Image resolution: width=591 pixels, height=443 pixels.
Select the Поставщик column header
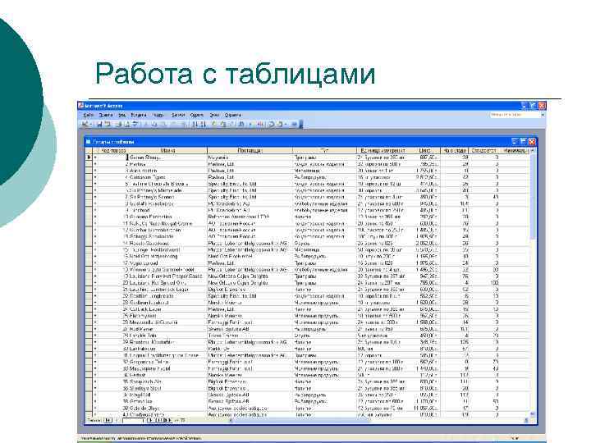coord(250,151)
